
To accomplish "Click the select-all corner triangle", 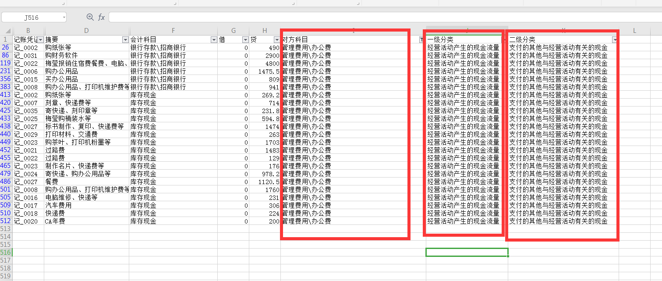I will click(9, 31).
